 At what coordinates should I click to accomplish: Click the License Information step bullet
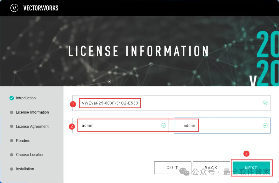pyautogui.click(x=12, y=112)
